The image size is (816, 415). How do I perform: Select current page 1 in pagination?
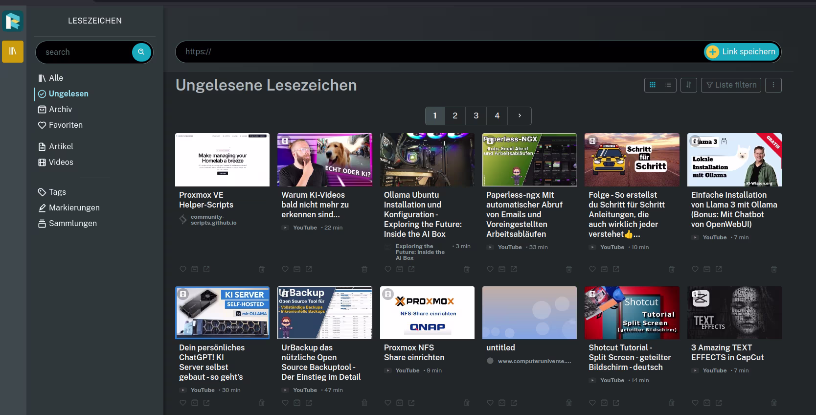coord(435,116)
